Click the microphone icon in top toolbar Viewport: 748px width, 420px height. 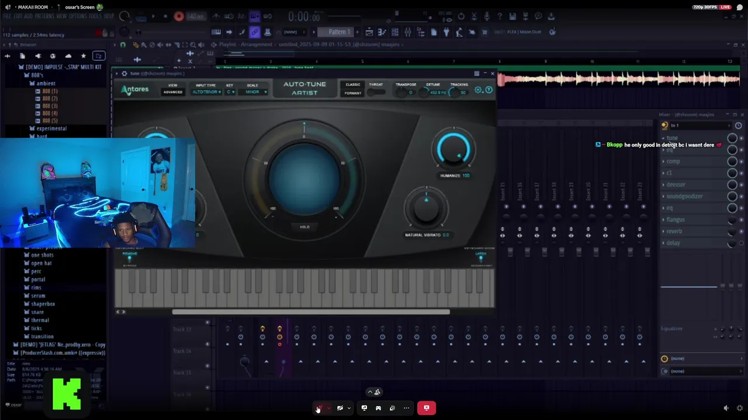click(x=487, y=16)
